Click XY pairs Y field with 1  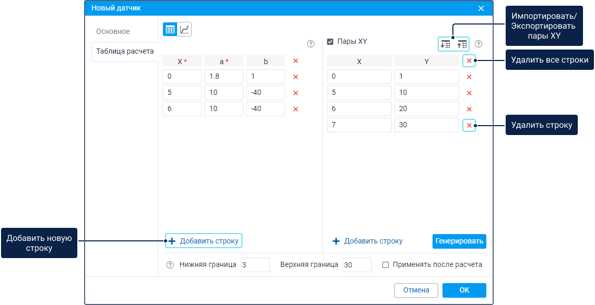427,77
